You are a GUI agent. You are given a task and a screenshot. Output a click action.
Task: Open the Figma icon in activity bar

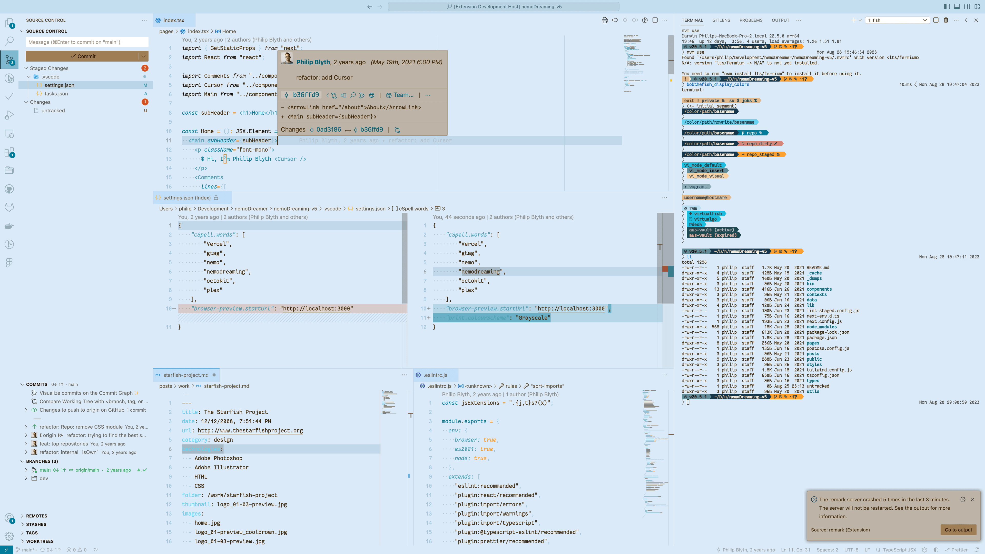click(x=9, y=262)
